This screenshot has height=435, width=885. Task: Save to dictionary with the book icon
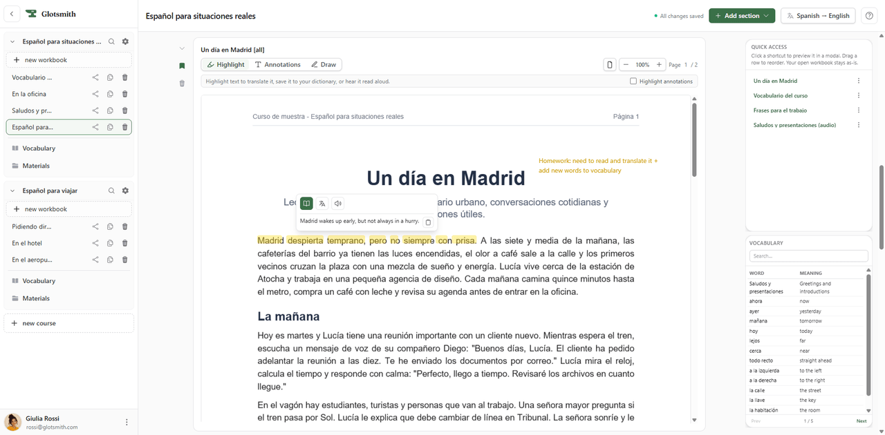tap(306, 203)
